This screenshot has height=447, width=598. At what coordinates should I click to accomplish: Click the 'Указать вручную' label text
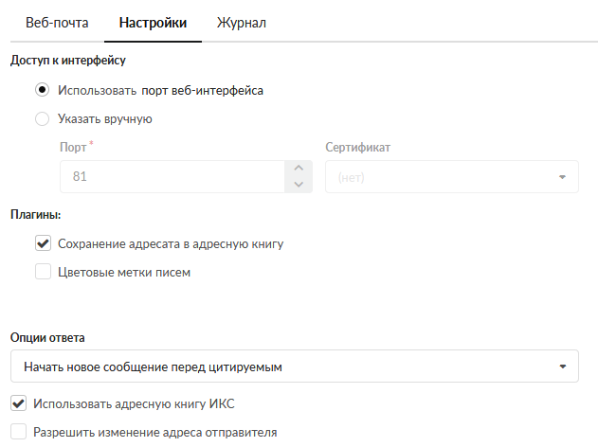(x=105, y=119)
